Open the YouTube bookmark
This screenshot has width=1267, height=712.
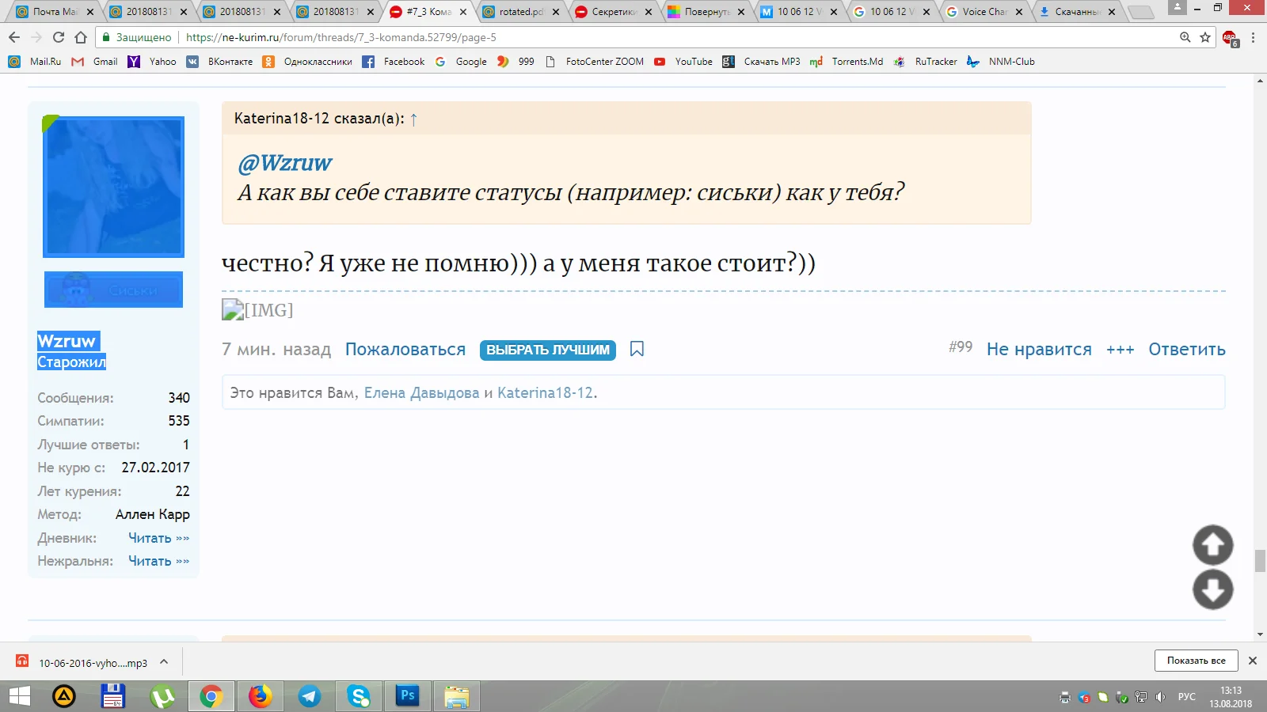683,62
